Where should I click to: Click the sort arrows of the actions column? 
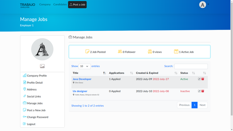click(205, 73)
